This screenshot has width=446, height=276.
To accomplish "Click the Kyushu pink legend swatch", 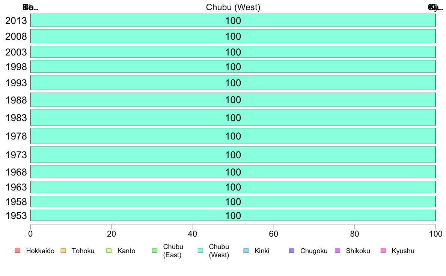I will (x=383, y=251).
